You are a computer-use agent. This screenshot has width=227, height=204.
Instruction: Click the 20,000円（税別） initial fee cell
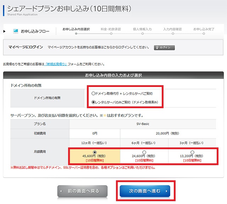tap(168, 133)
